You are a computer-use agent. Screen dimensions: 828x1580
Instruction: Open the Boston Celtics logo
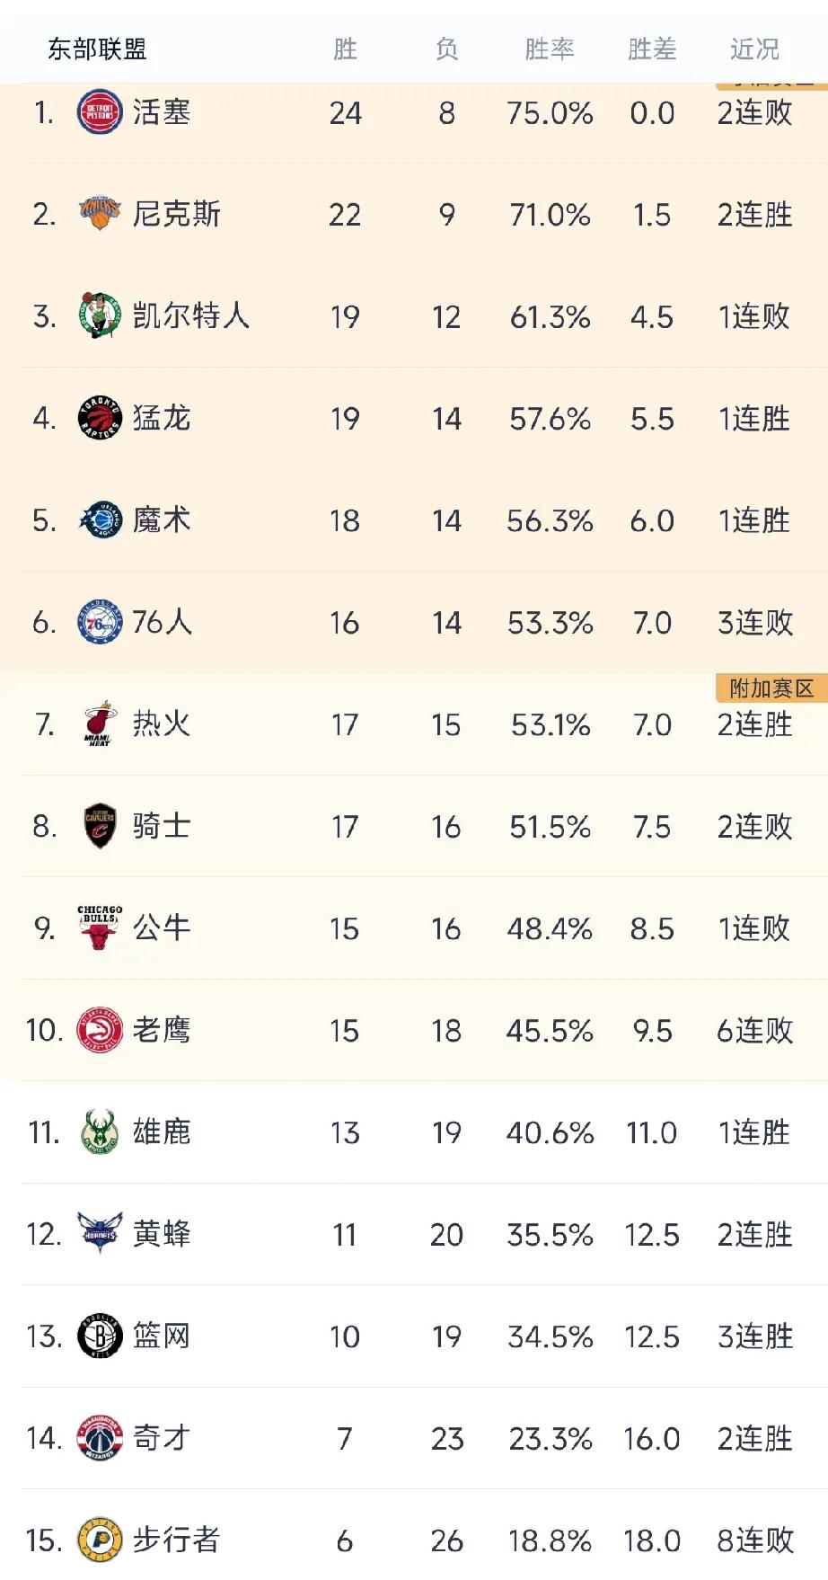pos(100,315)
